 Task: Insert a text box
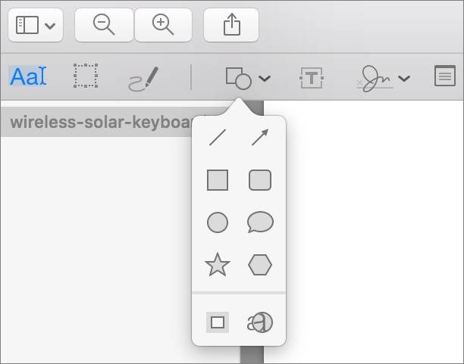pyautogui.click(x=312, y=77)
